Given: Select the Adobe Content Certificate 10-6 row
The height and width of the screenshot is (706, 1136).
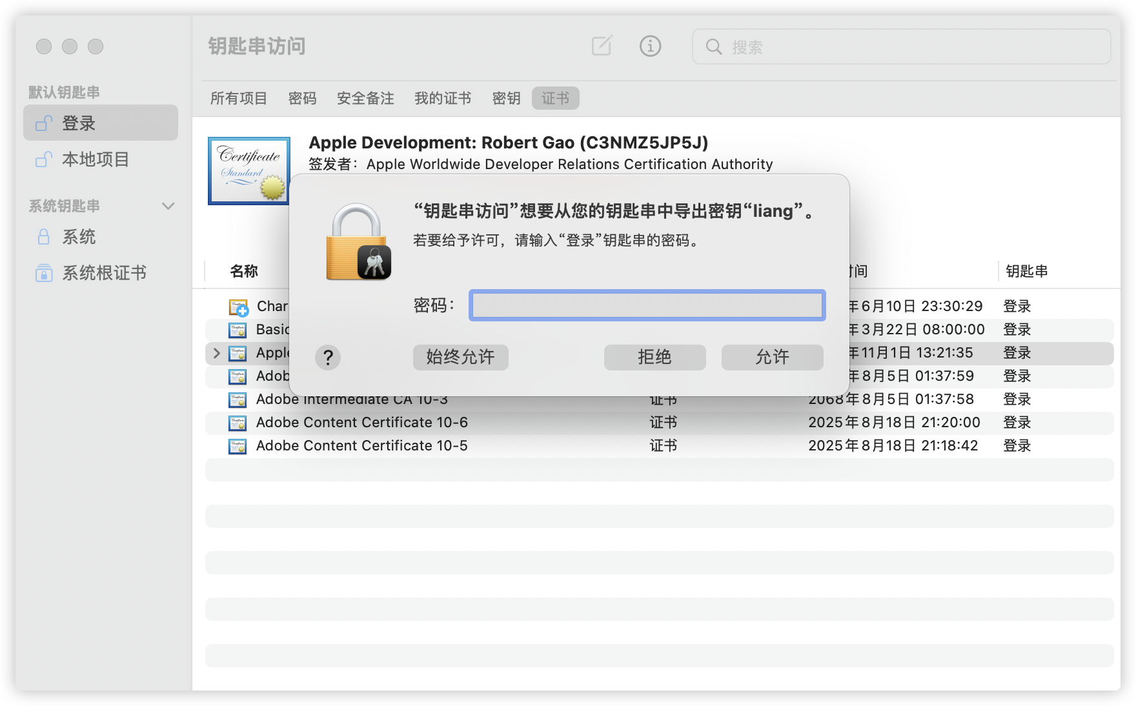Looking at the screenshot, I should click(x=660, y=423).
